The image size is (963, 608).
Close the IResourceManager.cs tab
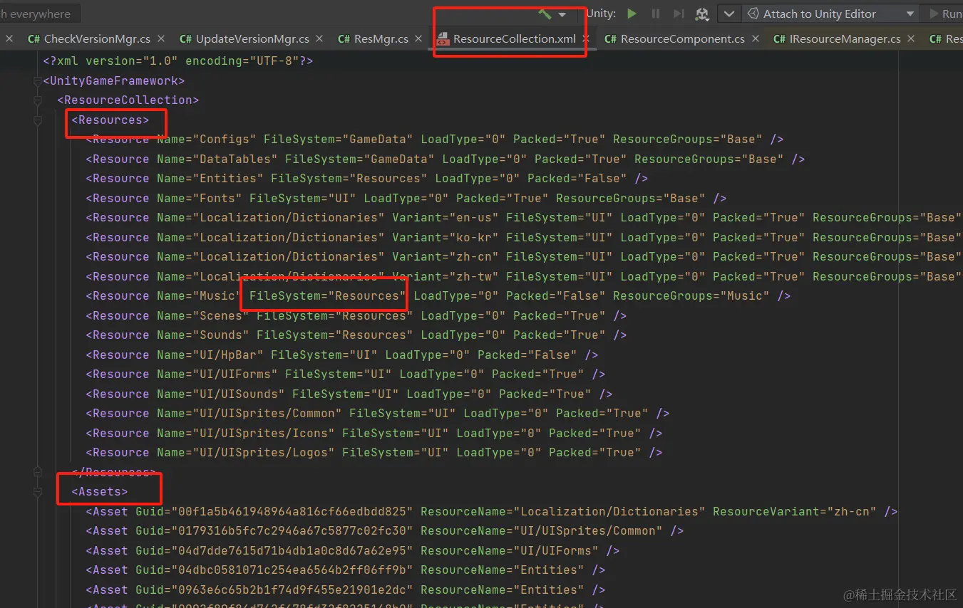pyautogui.click(x=911, y=38)
